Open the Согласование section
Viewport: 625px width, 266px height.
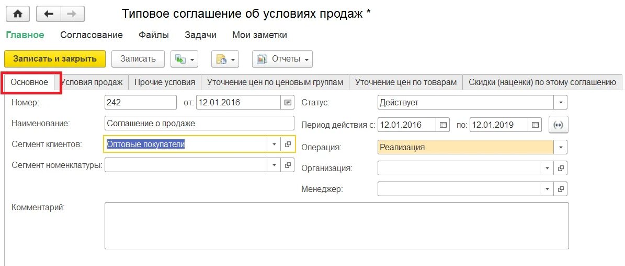coord(92,35)
